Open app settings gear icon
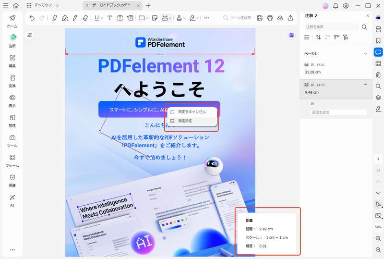The height and width of the screenshot is (259, 384). coord(346,6)
